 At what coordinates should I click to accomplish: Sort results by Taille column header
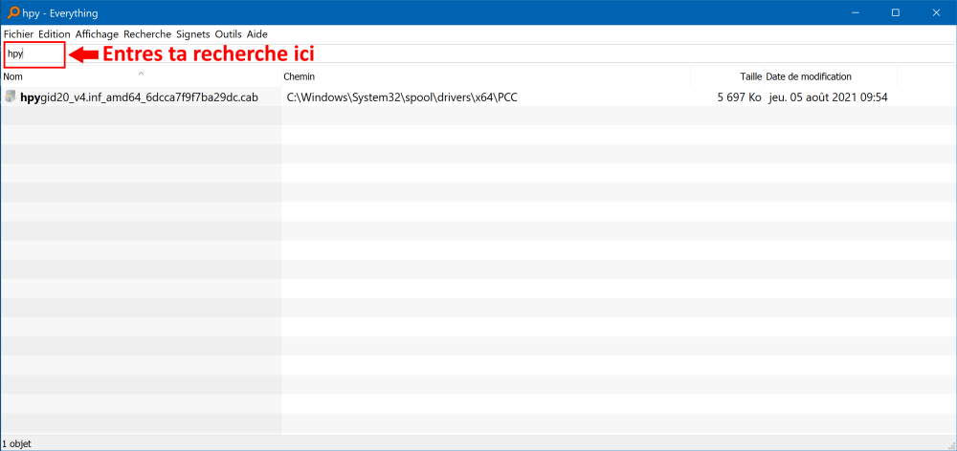pyautogui.click(x=727, y=76)
